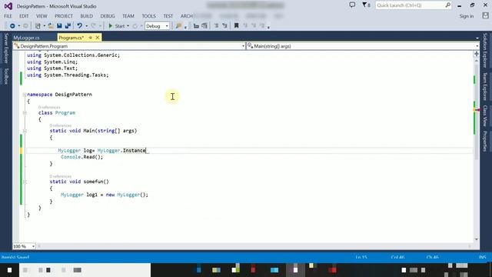Toggle a bookmark with the bookmark icon
The height and width of the screenshot is (277, 492).
click(236, 26)
